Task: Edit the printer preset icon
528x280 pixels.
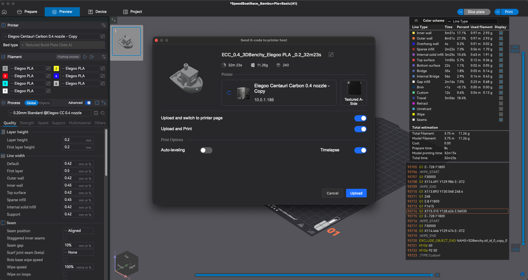Action: pos(103,36)
